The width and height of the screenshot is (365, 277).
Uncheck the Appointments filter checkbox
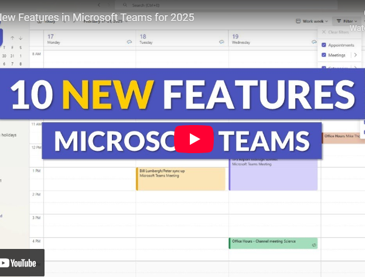click(324, 45)
